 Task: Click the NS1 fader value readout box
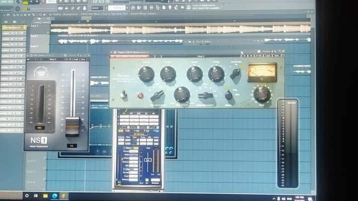72,146
